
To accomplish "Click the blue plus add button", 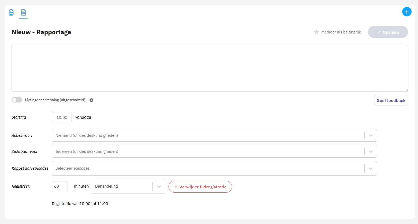I will click(406, 12).
